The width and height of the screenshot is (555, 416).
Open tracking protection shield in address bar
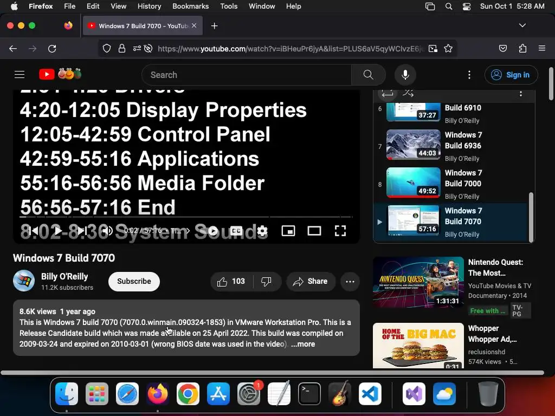point(107,48)
